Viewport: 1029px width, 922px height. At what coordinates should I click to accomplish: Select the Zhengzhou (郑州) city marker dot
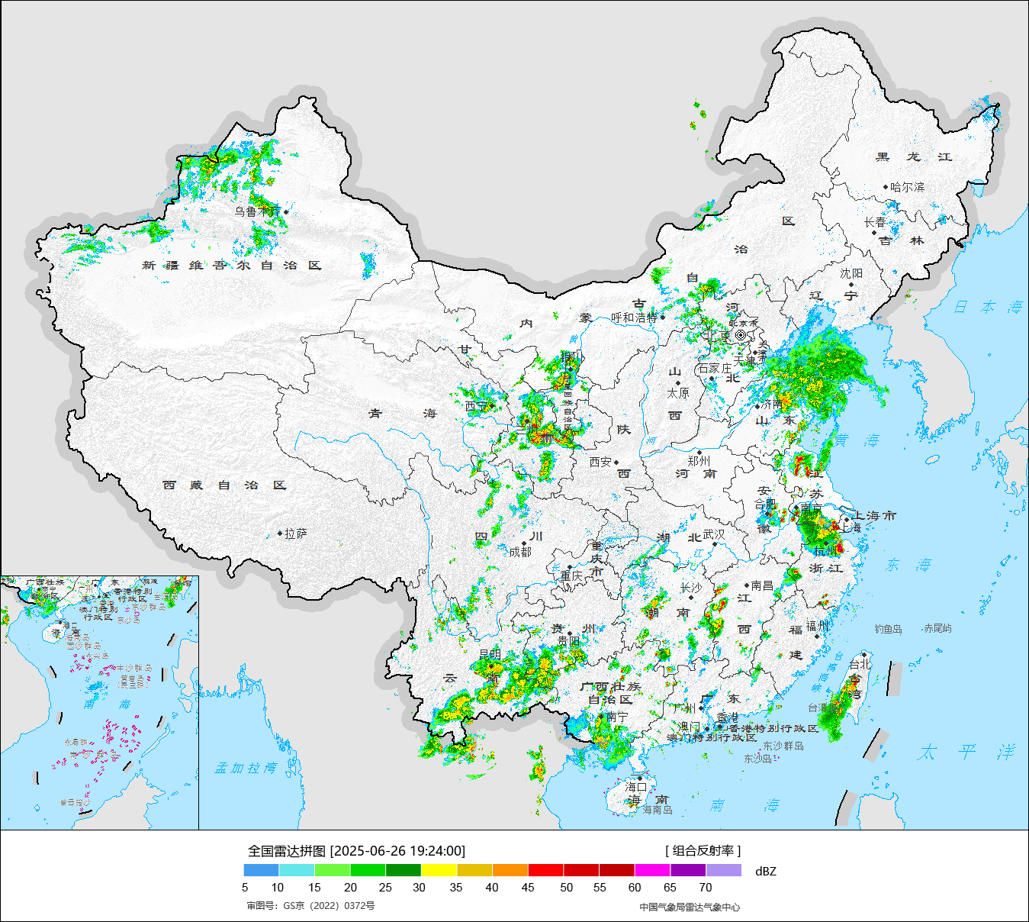pyautogui.click(x=699, y=452)
